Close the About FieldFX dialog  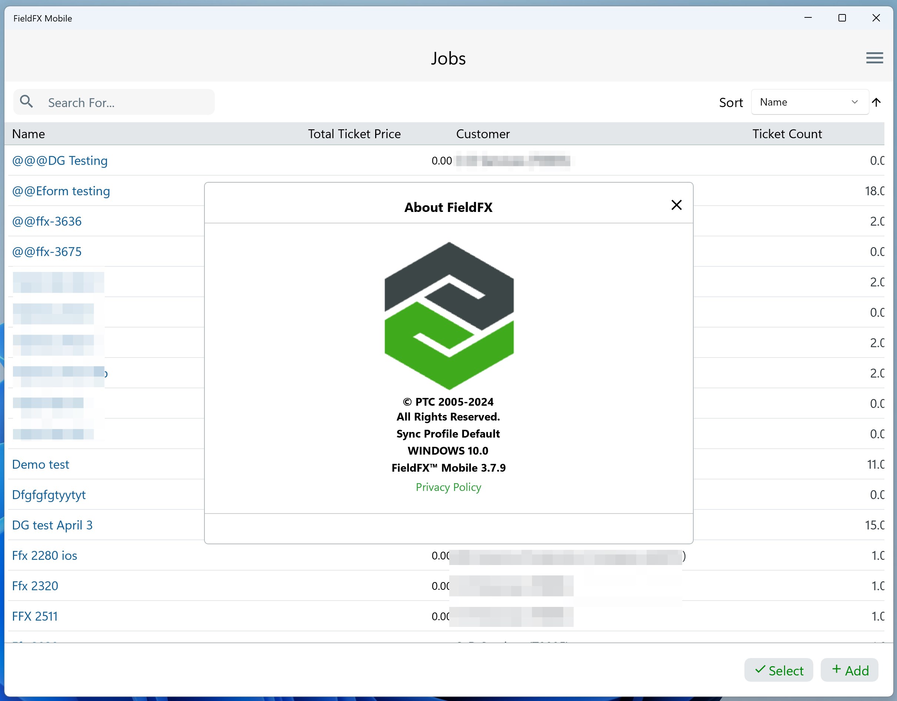[x=676, y=205]
